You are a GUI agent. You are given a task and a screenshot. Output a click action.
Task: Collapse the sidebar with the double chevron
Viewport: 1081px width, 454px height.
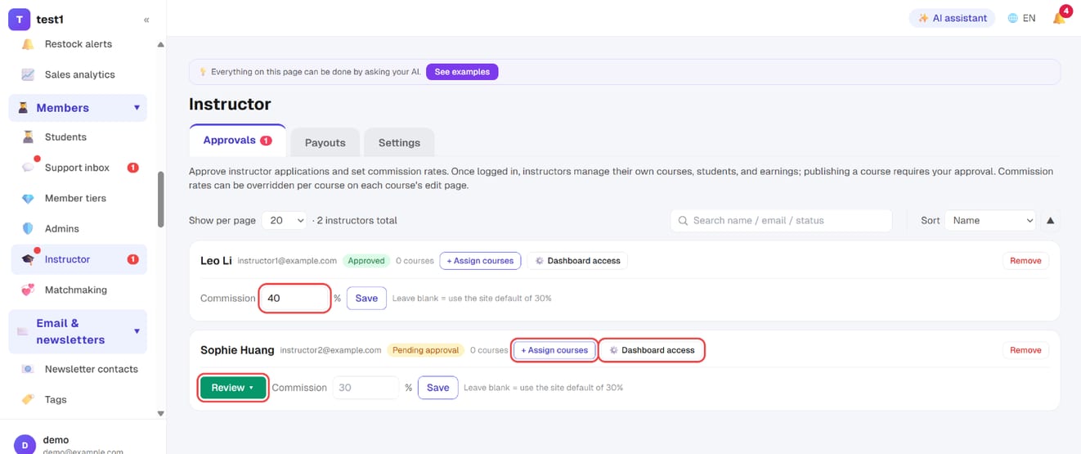146,20
